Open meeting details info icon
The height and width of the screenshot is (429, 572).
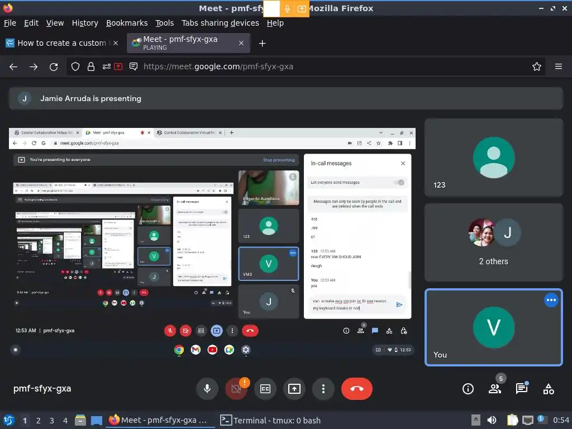468,389
